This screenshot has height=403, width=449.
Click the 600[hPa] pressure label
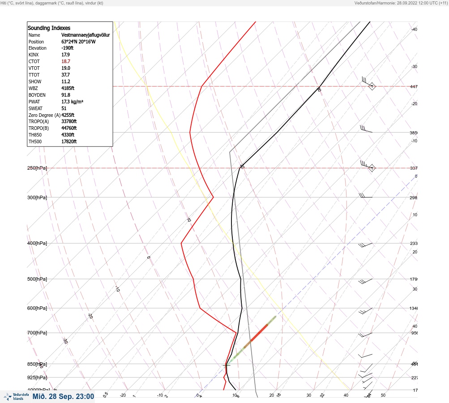pos(37,308)
